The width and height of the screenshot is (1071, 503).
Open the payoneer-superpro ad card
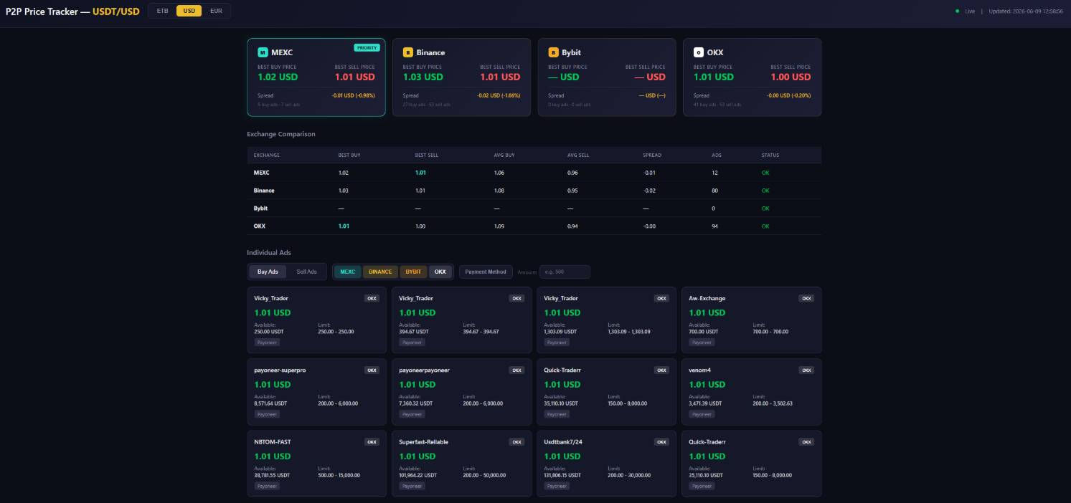tap(317, 392)
